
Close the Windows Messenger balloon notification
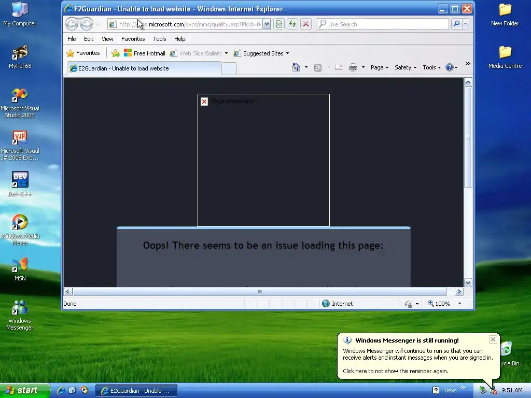tap(493, 339)
